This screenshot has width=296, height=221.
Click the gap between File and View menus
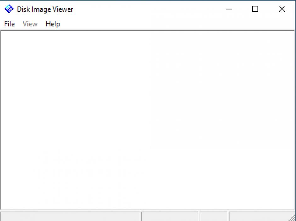point(19,24)
